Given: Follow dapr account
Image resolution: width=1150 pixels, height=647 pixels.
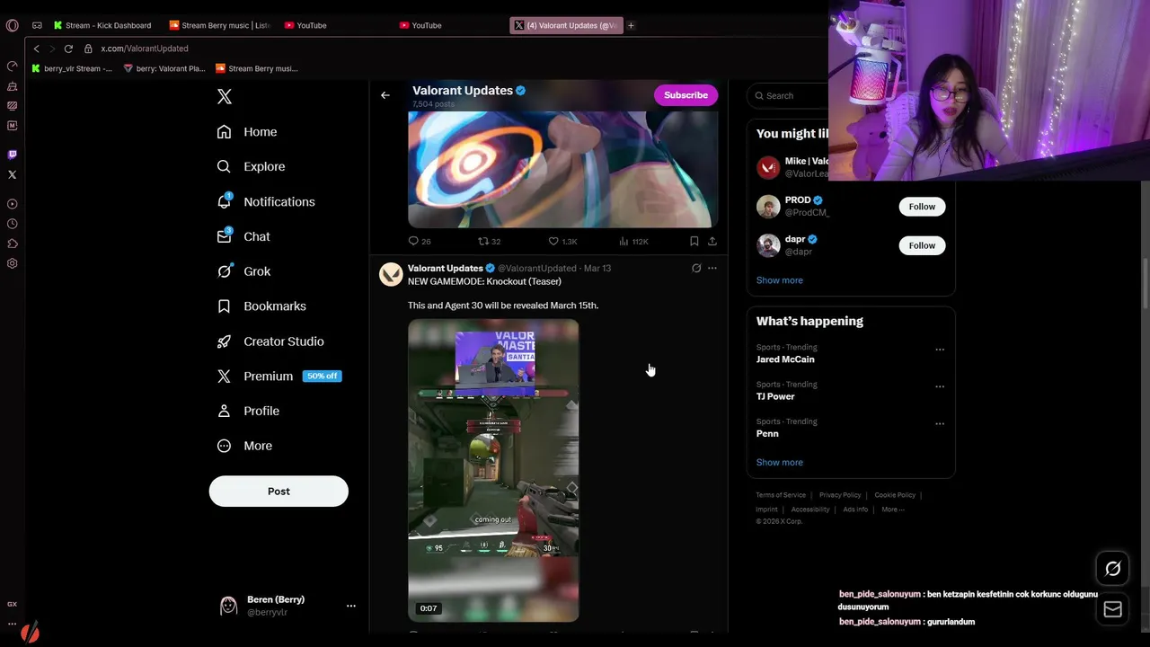Looking at the screenshot, I should pyautogui.click(x=922, y=245).
